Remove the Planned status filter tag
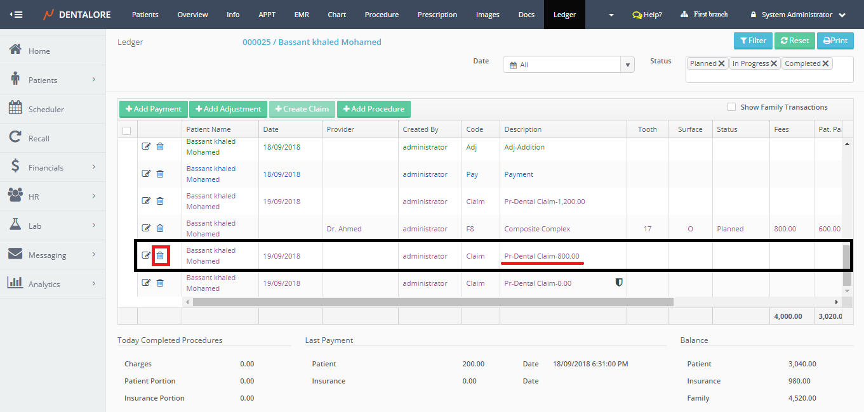Screen dimensions: 864x412 (722, 63)
